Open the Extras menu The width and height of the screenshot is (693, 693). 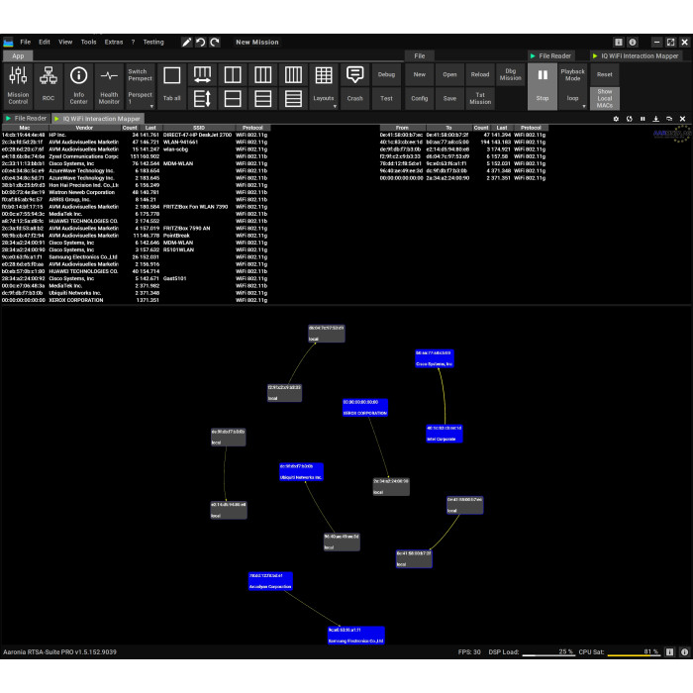pos(114,43)
